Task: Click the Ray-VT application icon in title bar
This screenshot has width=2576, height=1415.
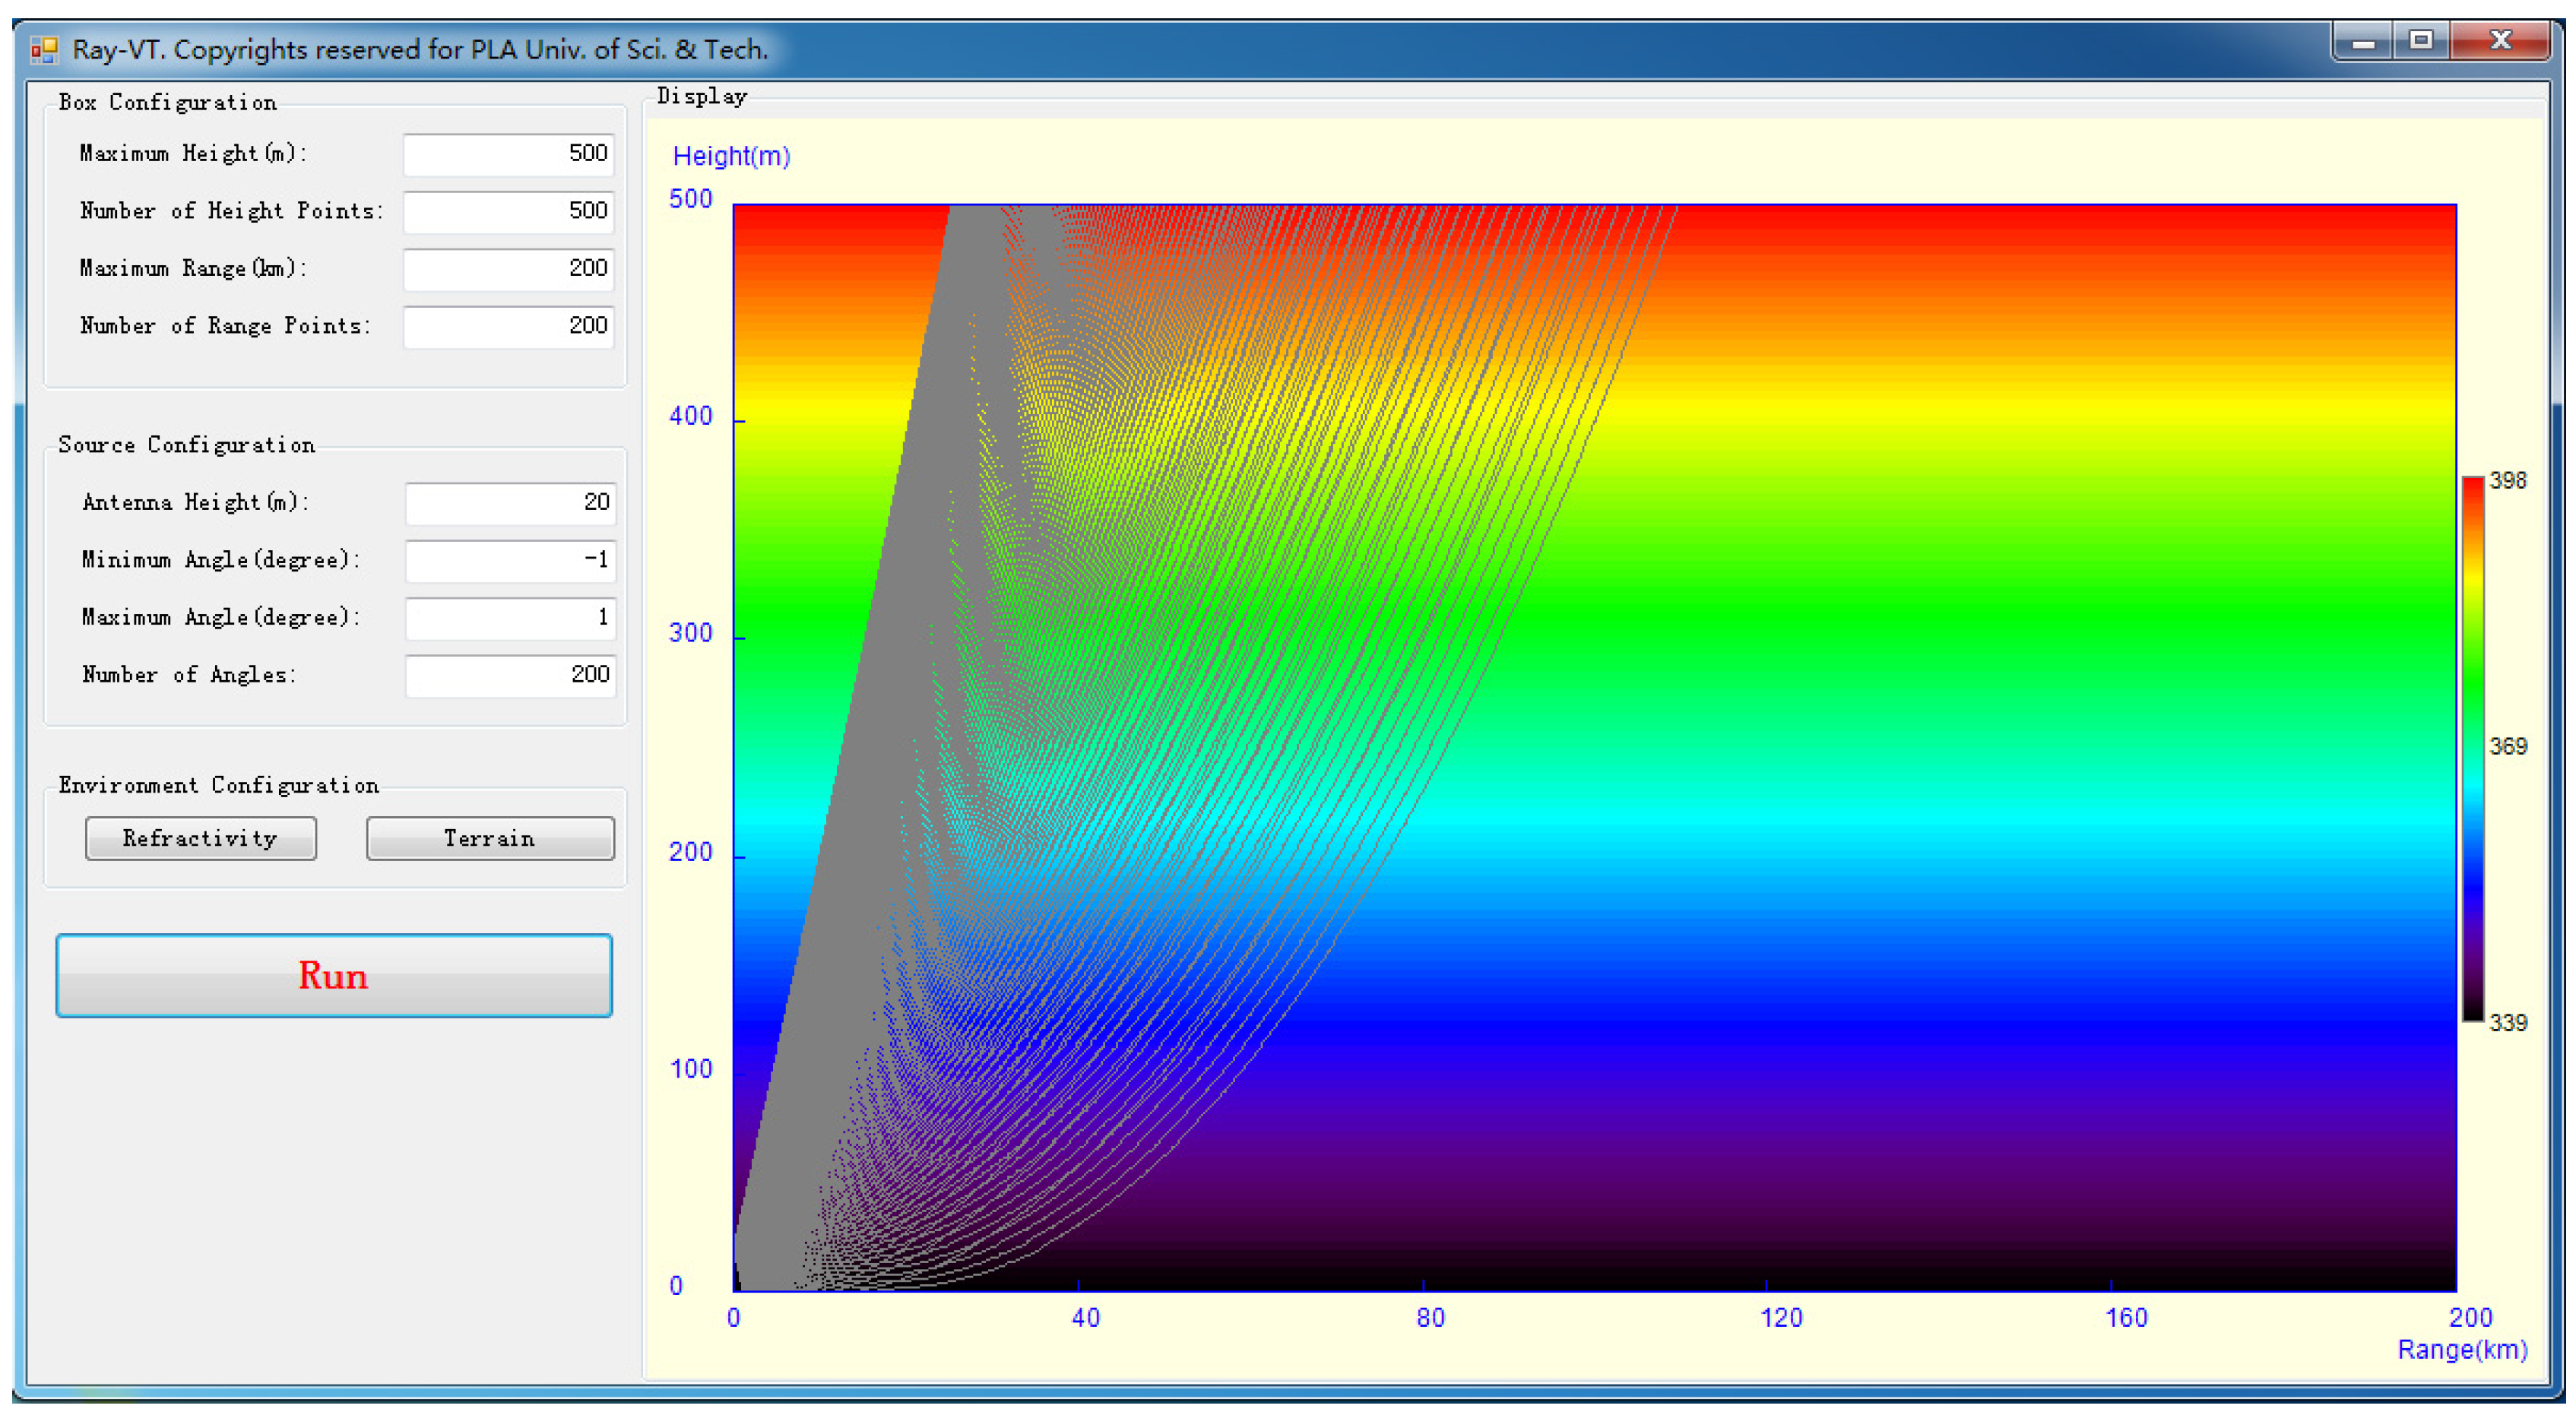Action: 43,49
